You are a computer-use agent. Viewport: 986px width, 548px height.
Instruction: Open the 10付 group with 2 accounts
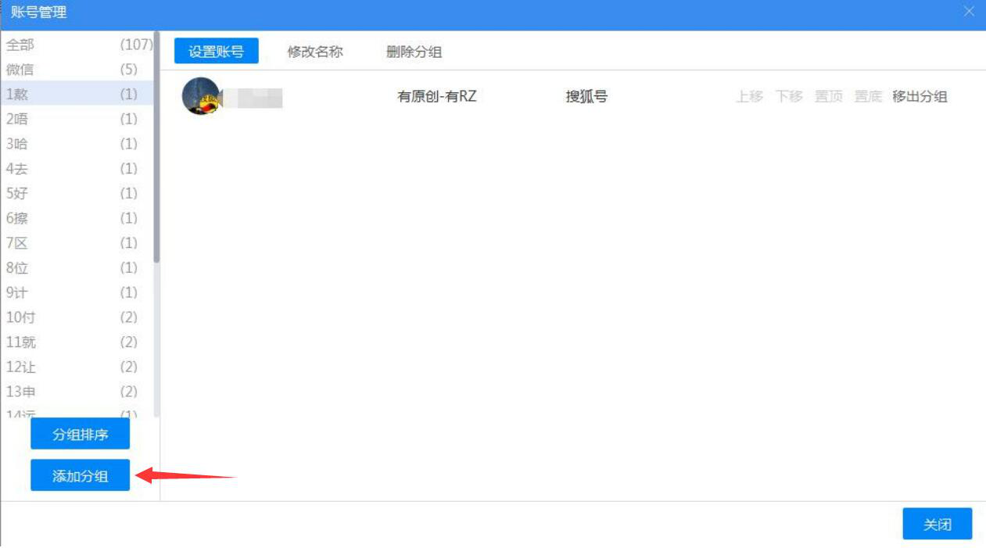coord(47,318)
